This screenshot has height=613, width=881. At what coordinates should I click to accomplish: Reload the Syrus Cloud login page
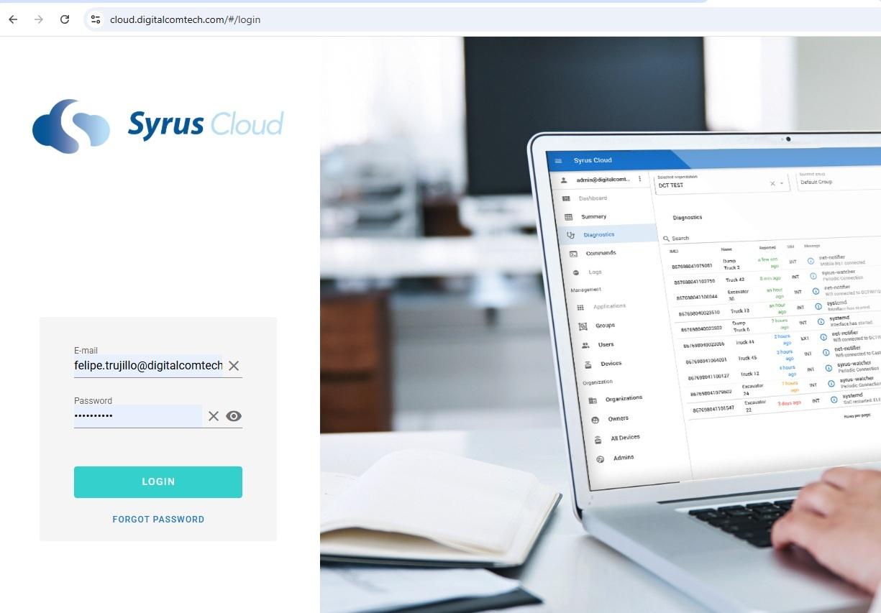click(x=65, y=19)
